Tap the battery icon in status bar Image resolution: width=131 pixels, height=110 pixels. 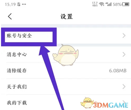click(x=125, y=4)
